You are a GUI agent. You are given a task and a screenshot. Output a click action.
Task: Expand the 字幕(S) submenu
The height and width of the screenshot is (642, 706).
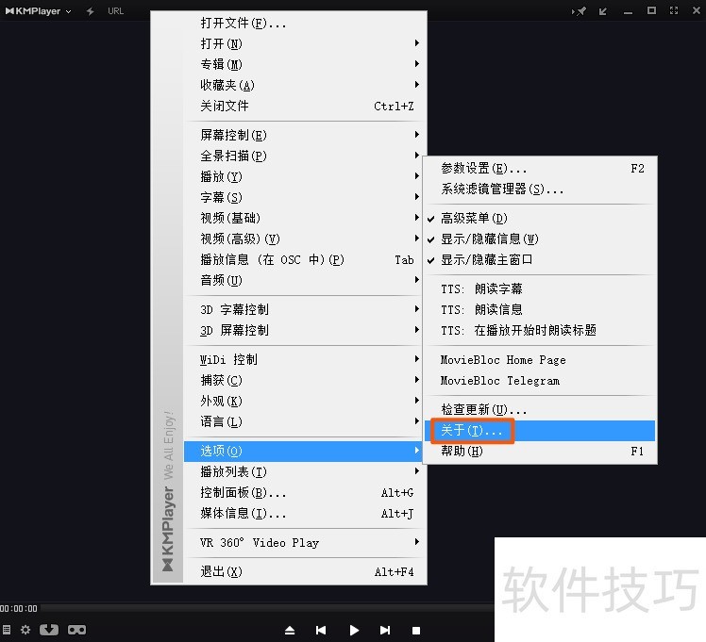click(x=305, y=197)
